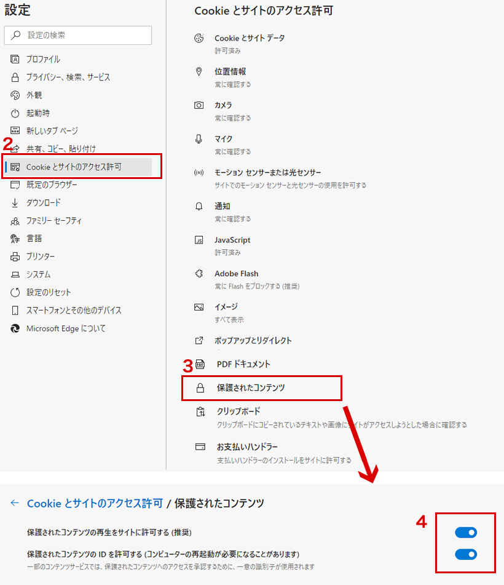Open PDF ドキュメント via PDF icon
Viewport: 504px width, 585px height.
[x=200, y=364]
